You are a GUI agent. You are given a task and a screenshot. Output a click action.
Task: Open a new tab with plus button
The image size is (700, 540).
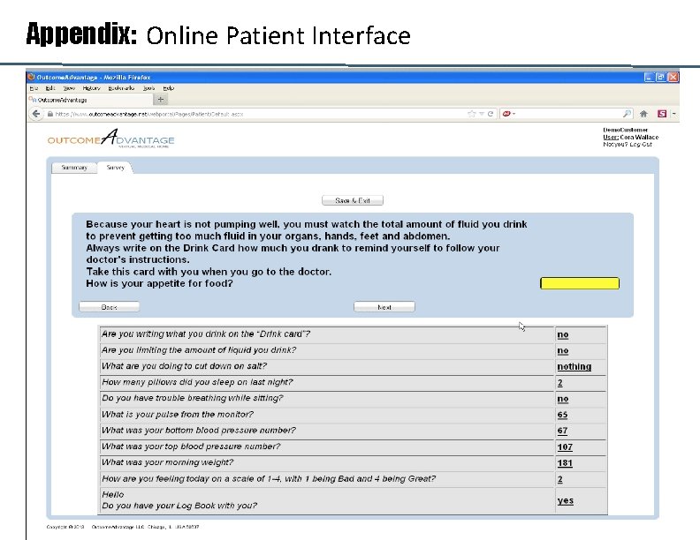[161, 100]
